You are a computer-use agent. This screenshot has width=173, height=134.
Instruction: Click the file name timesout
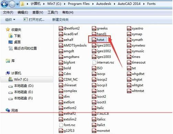[x=139, y=63]
